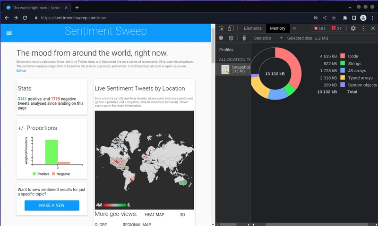Click the sentiment color scale bar
378x226 pixels.
[x=114, y=205]
